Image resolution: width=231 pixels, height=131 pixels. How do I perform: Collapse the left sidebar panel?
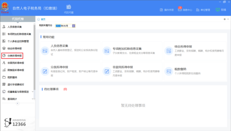tap(18, 104)
